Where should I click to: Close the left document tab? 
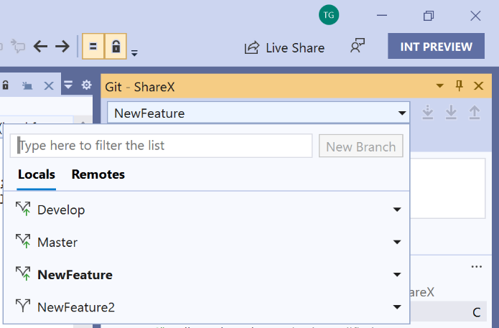pos(49,85)
